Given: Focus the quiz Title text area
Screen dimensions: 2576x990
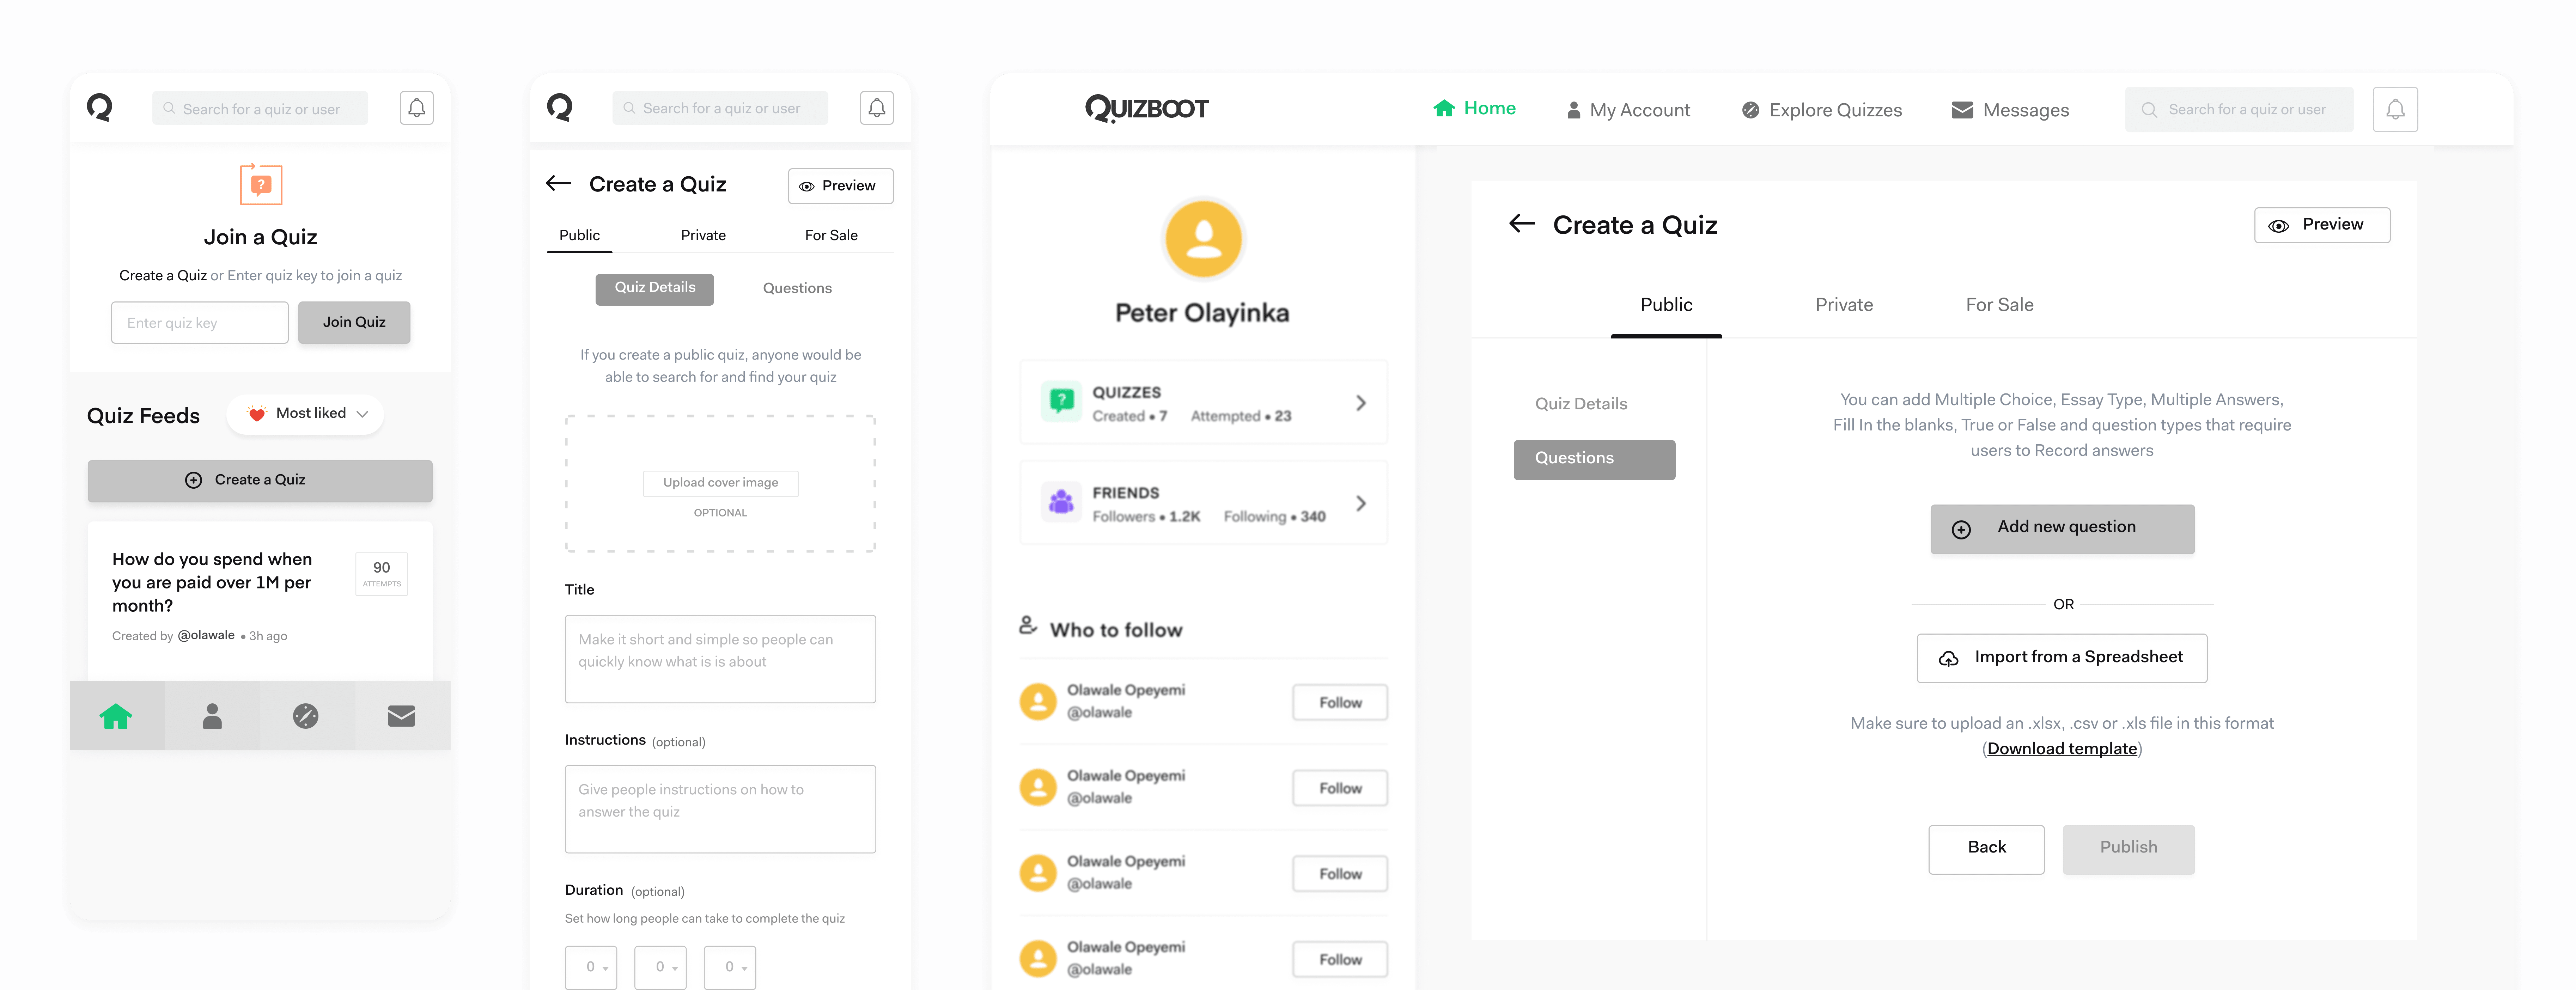Looking at the screenshot, I should point(720,659).
